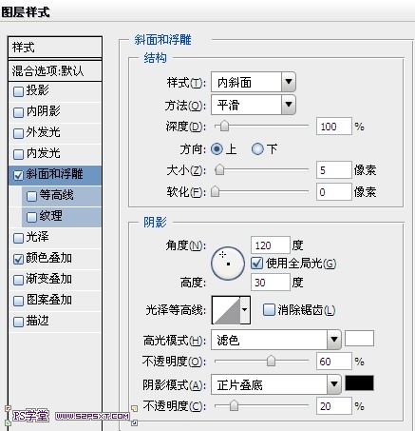415x431 pixels.
Task: Open the 纹理 sub-item row
Action: 62,217
